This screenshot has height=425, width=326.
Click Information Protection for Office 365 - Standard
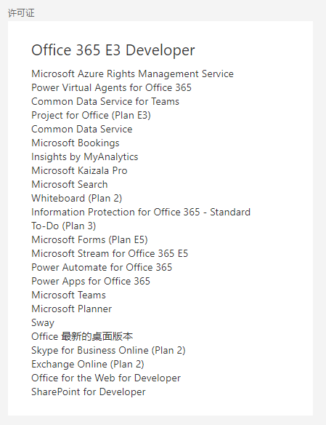[141, 212]
